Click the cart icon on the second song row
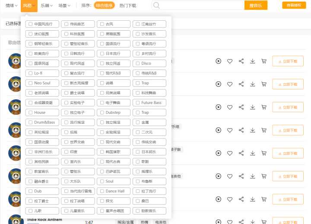The width and height of the screenshot is (311, 224). pyautogui.click(x=264, y=84)
